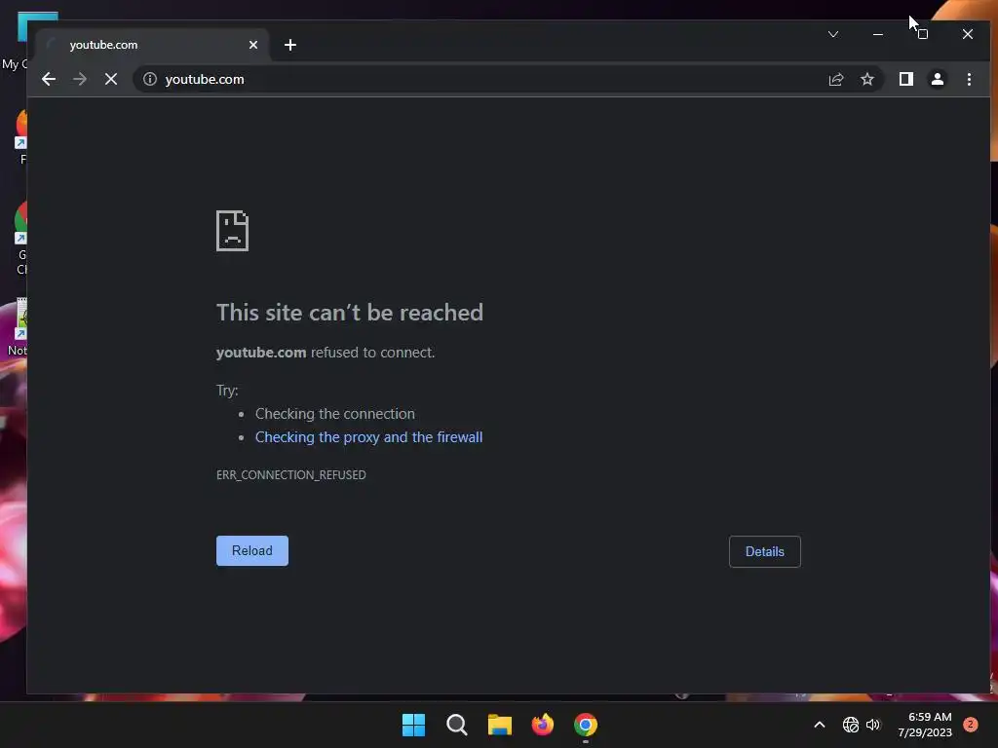The width and height of the screenshot is (998, 748).
Task: Open the Windows Start menu
Action: pos(413,725)
